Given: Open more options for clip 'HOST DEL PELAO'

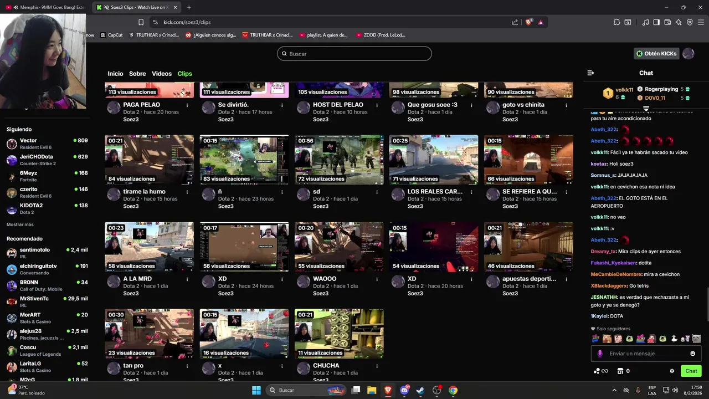Looking at the screenshot, I should [x=377, y=105].
